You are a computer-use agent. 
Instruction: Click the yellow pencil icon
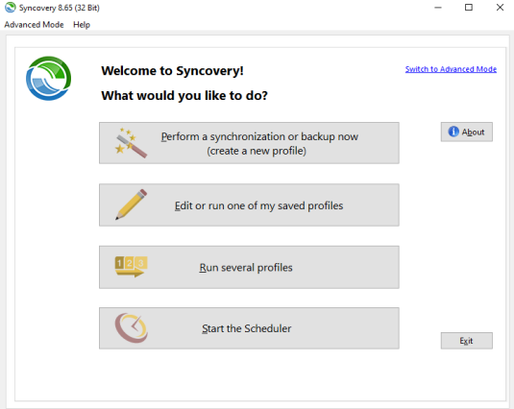pyautogui.click(x=131, y=204)
